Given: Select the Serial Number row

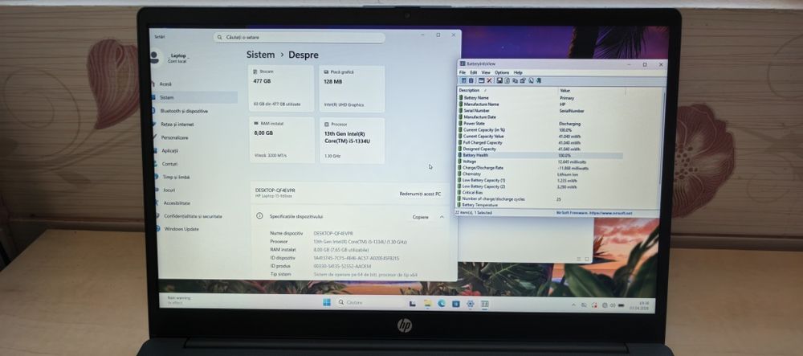Looking at the screenshot, I should pyautogui.click(x=540, y=111).
